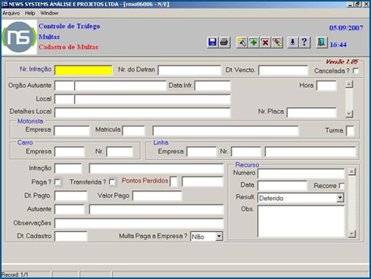
Task: Click the Recurso scrollbar up arrow
Action: pyautogui.click(x=352, y=172)
